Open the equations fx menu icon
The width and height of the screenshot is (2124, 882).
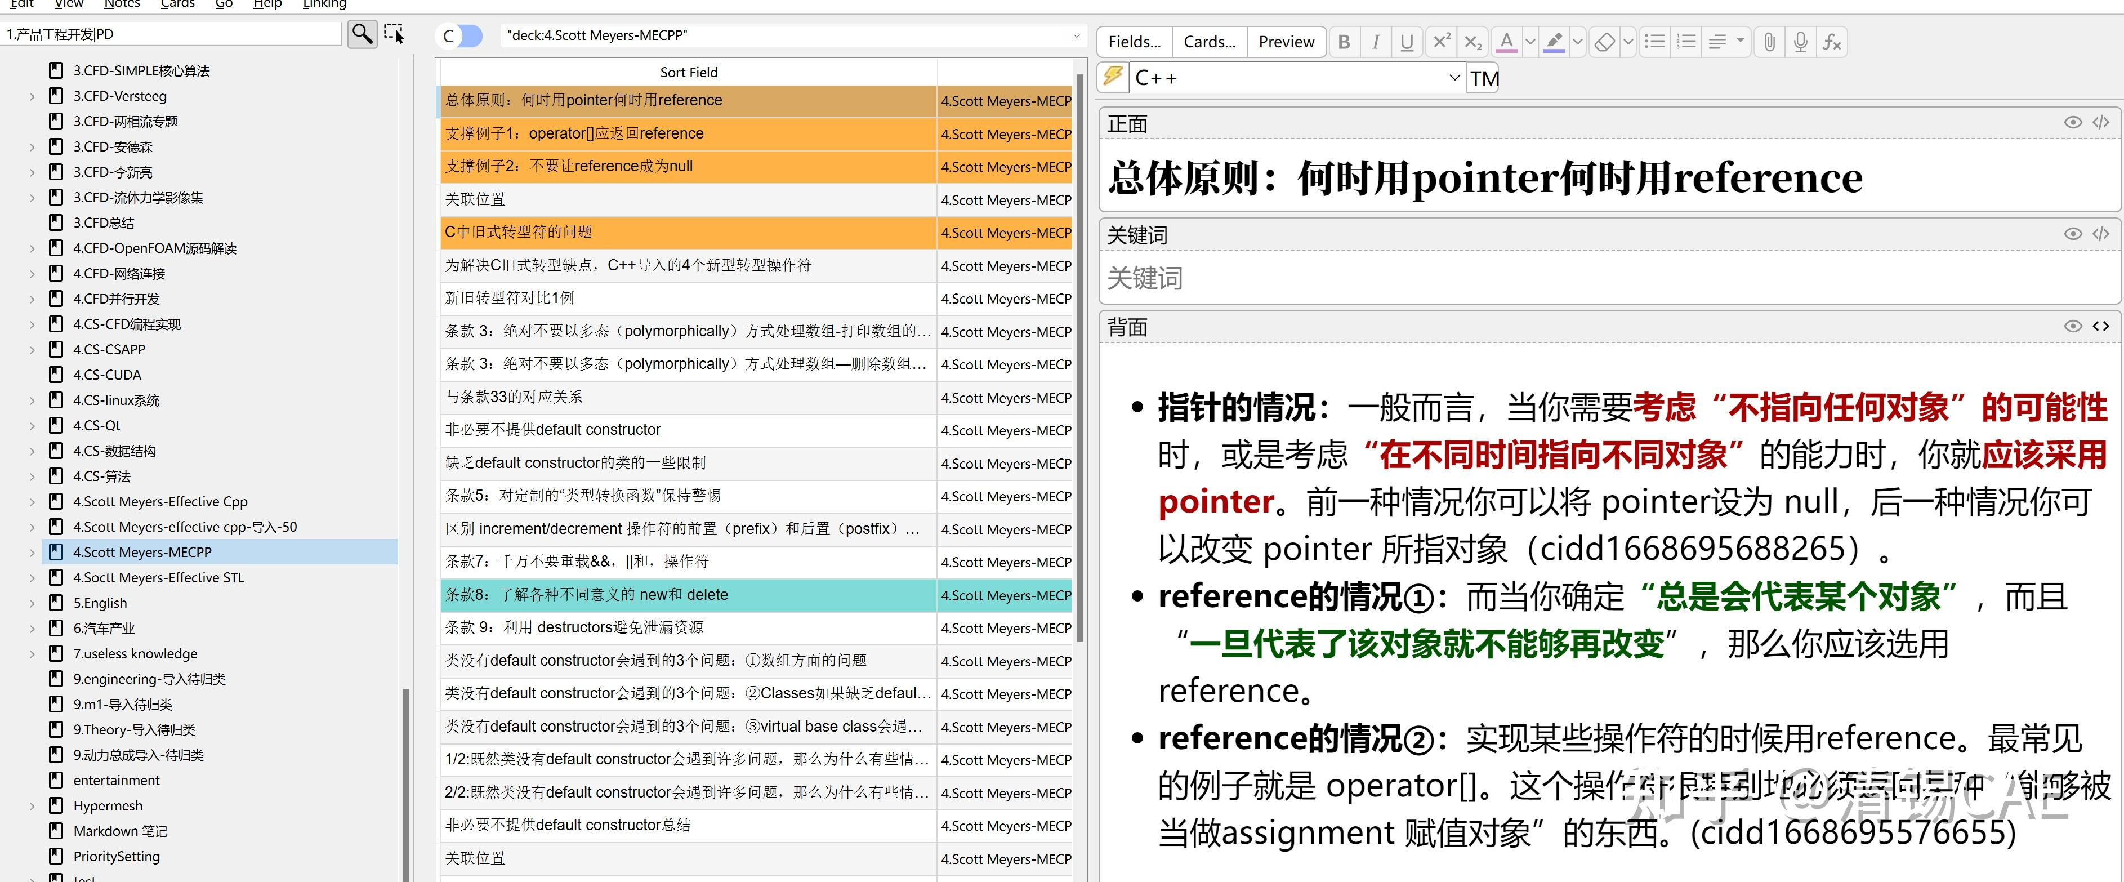pyautogui.click(x=1831, y=42)
